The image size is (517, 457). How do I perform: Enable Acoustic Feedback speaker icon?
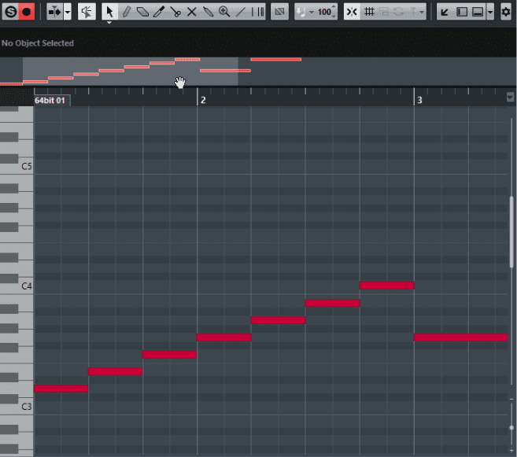(x=87, y=12)
